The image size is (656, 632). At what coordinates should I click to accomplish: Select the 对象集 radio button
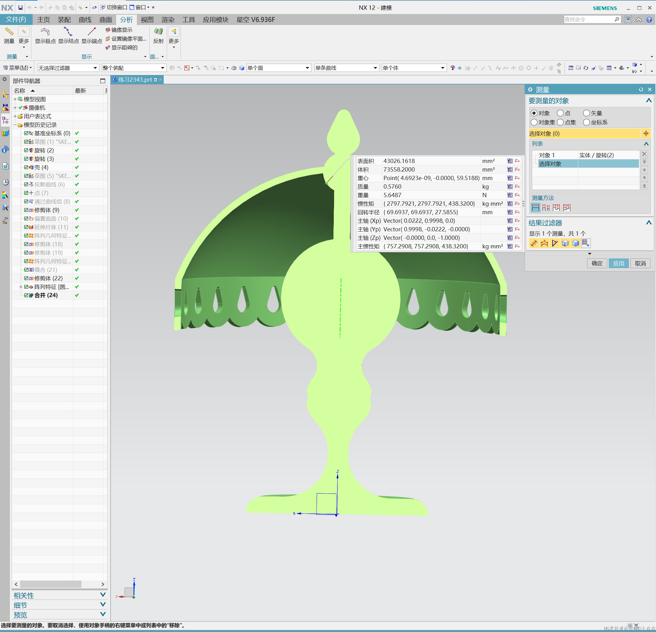[x=534, y=122]
